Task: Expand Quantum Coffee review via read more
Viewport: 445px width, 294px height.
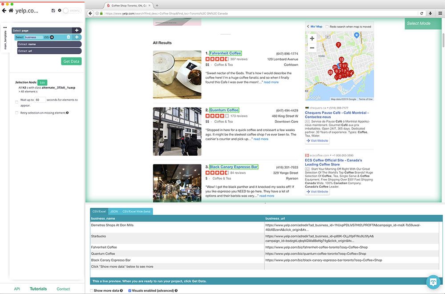Action: [260, 138]
